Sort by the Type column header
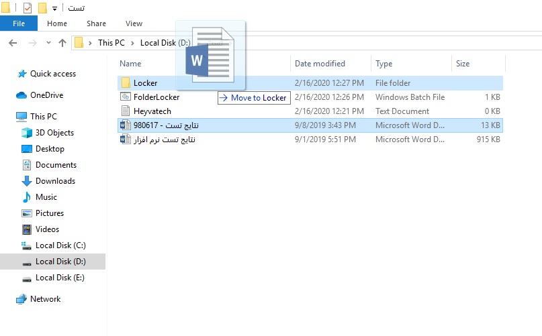 pos(383,64)
